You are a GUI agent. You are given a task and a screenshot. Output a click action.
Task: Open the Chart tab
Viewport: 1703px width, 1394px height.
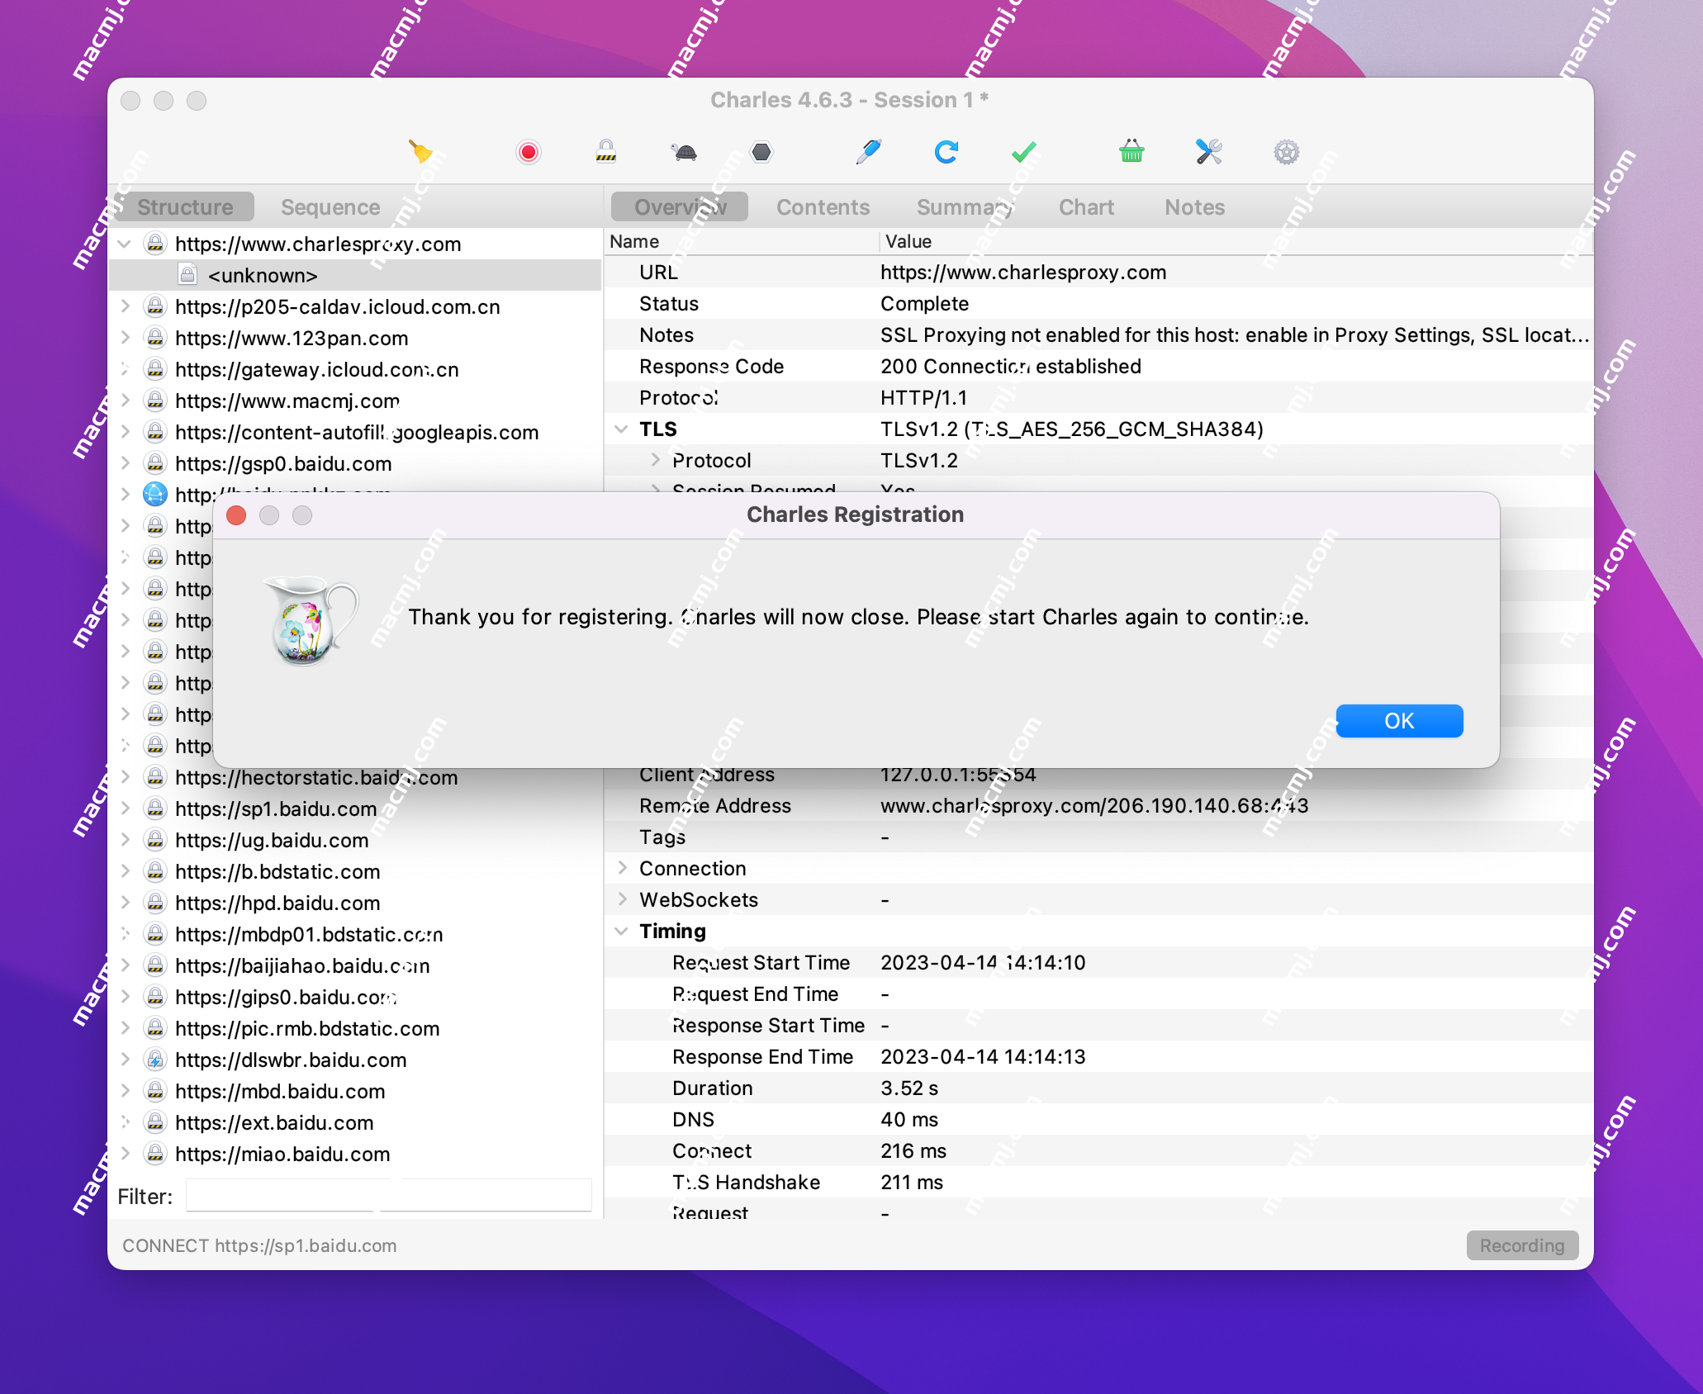(1086, 206)
